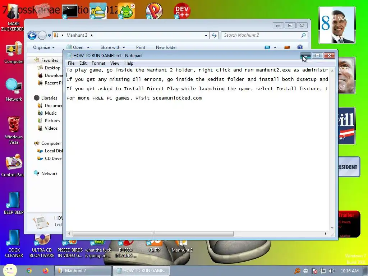Open DEV C++ desktop icon
368x276 pixels.
182,10
